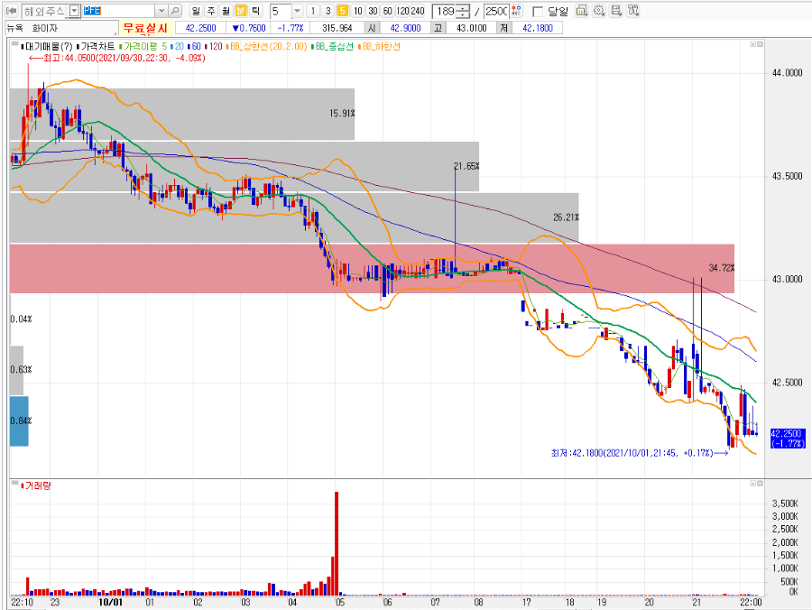Select the 일 (daily) period toggle
812x610 pixels.
click(196, 11)
